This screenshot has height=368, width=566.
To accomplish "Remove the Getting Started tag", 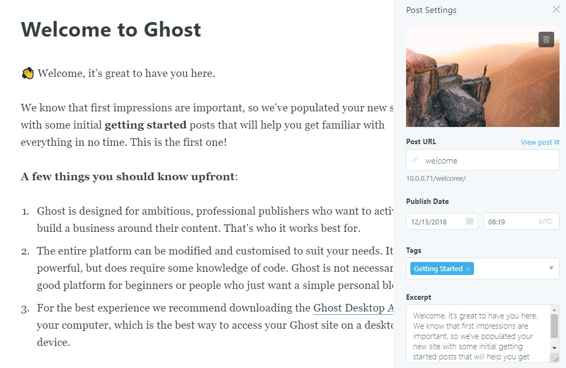I will point(468,269).
